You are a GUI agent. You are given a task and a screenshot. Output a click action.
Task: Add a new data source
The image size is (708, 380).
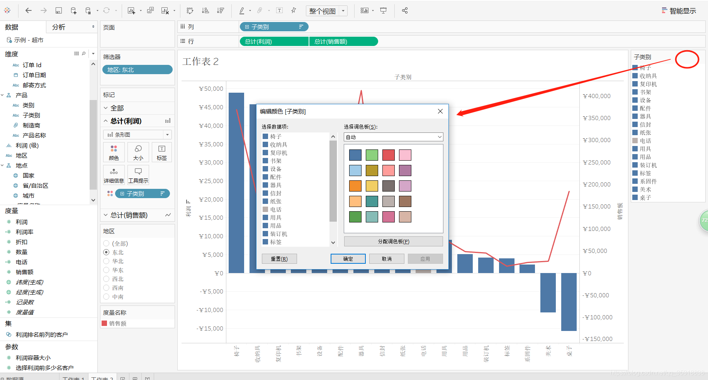point(73,10)
